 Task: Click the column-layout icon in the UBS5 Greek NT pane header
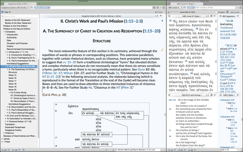[x=211, y=16]
